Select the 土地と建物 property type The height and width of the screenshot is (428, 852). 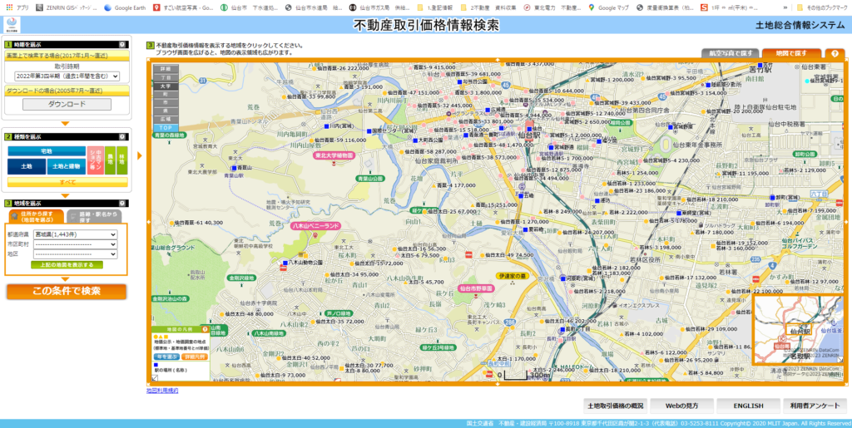coord(67,166)
